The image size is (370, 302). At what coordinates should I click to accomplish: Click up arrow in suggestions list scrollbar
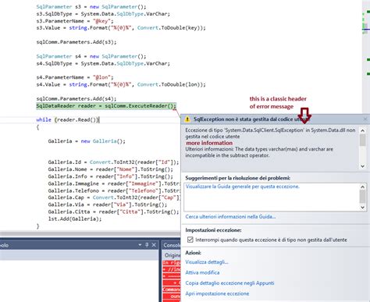point(362,187)
